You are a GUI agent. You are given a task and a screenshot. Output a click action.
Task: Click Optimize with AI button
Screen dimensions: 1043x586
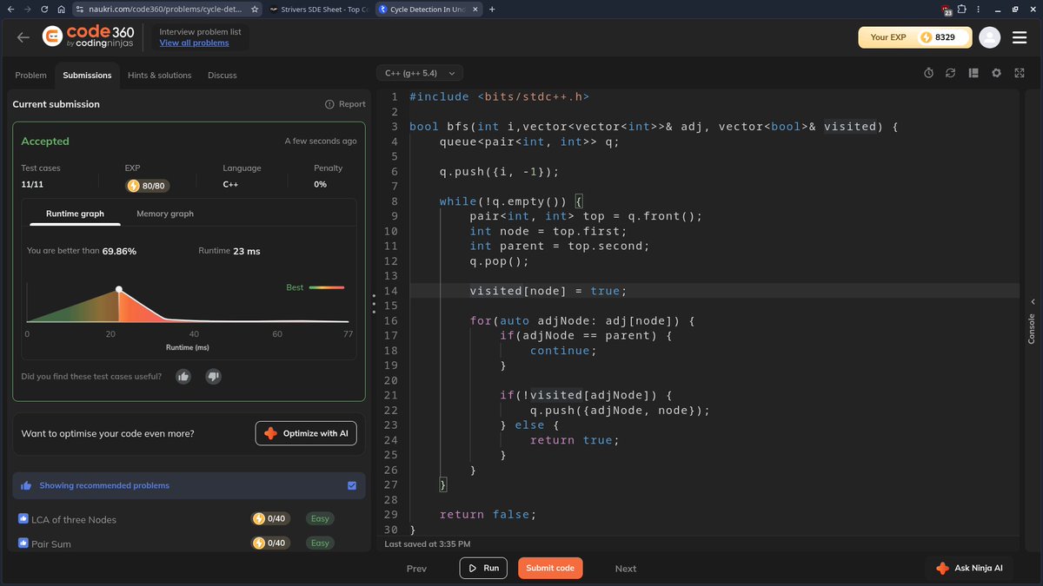[x=306, y=433]
